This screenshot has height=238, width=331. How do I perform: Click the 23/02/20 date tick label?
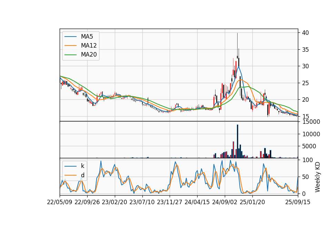[x=114, y=202]
